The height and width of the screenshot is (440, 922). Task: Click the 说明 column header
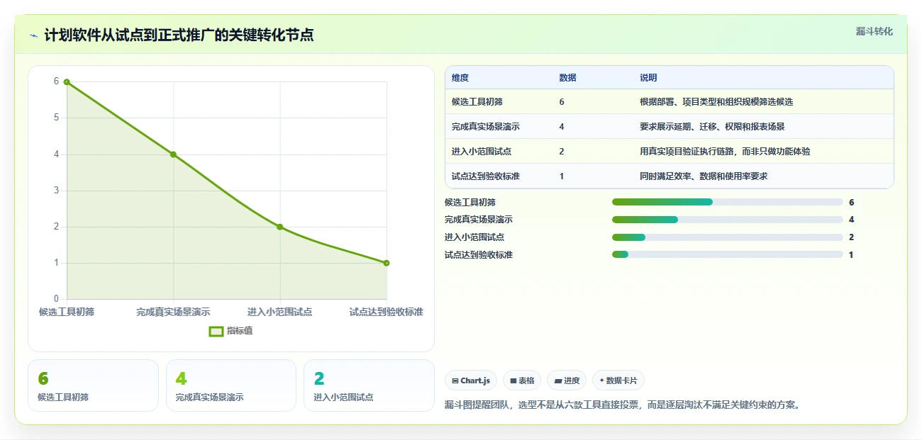[x=648, y=77]
